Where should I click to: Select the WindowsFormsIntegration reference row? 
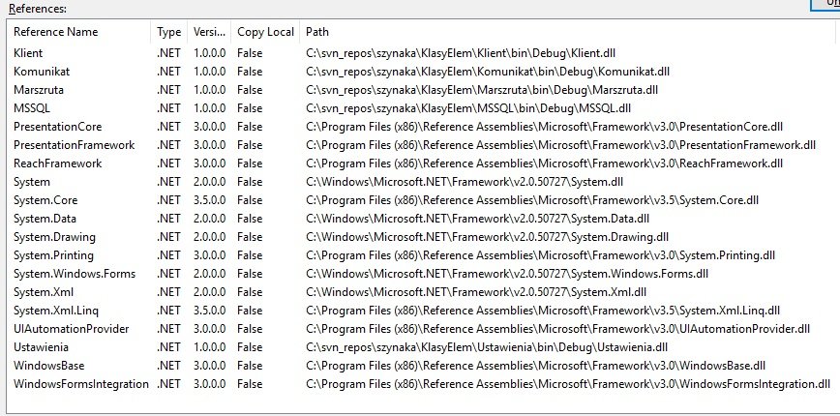coord(81,384)
